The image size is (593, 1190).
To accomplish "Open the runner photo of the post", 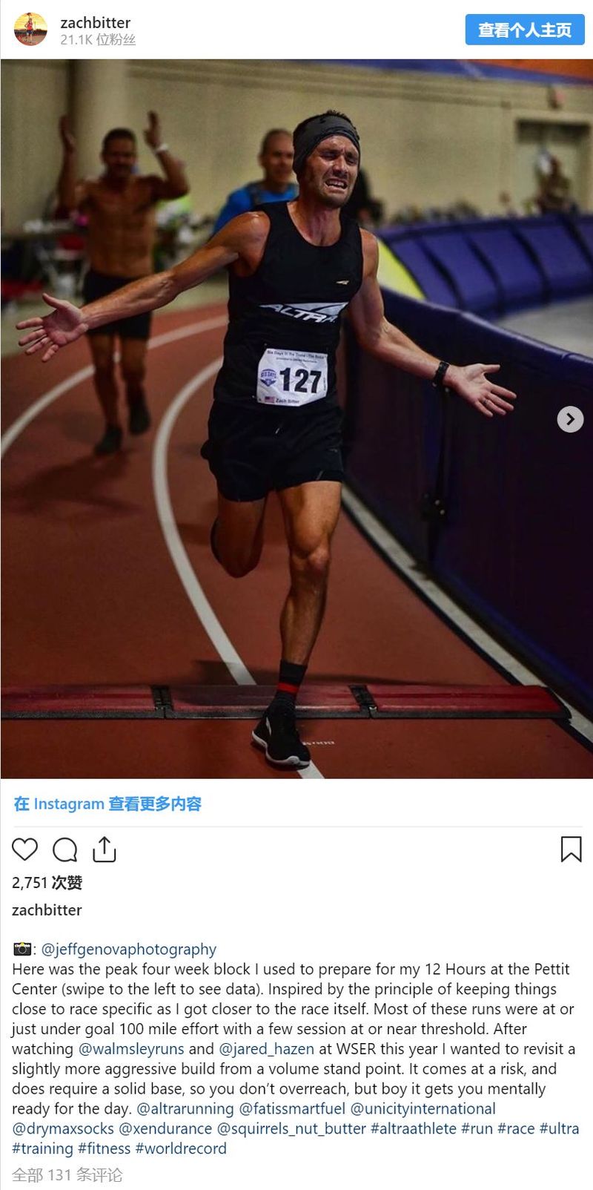I will click(x=296, y=419).
